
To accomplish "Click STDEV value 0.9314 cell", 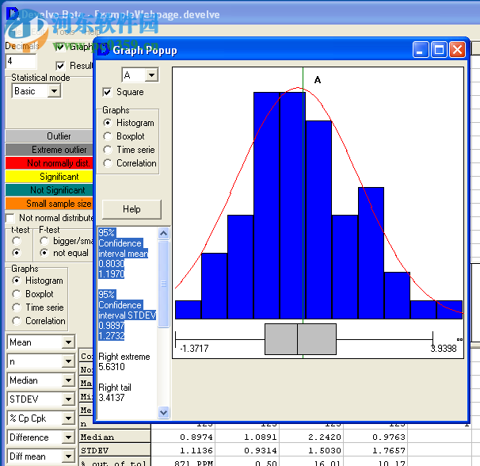I will 247,450.
